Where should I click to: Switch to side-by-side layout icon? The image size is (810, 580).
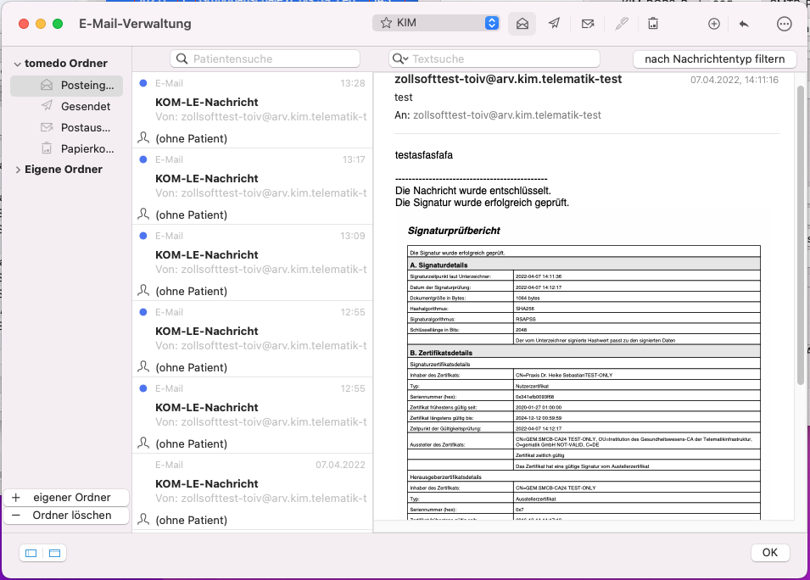coord(31,553)
